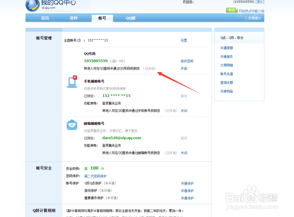Click the Q点、Q币、积分 sidebar header
294x217 pixels.
232,38
